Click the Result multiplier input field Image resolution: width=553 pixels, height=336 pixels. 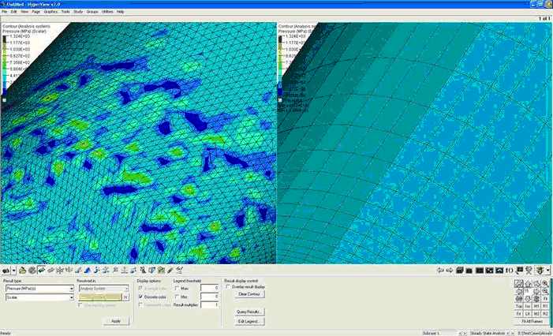pyautogui.click(x=209, y=304)
